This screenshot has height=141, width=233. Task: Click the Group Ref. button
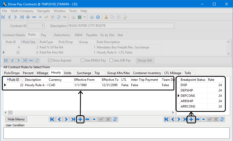pos(145,60)
